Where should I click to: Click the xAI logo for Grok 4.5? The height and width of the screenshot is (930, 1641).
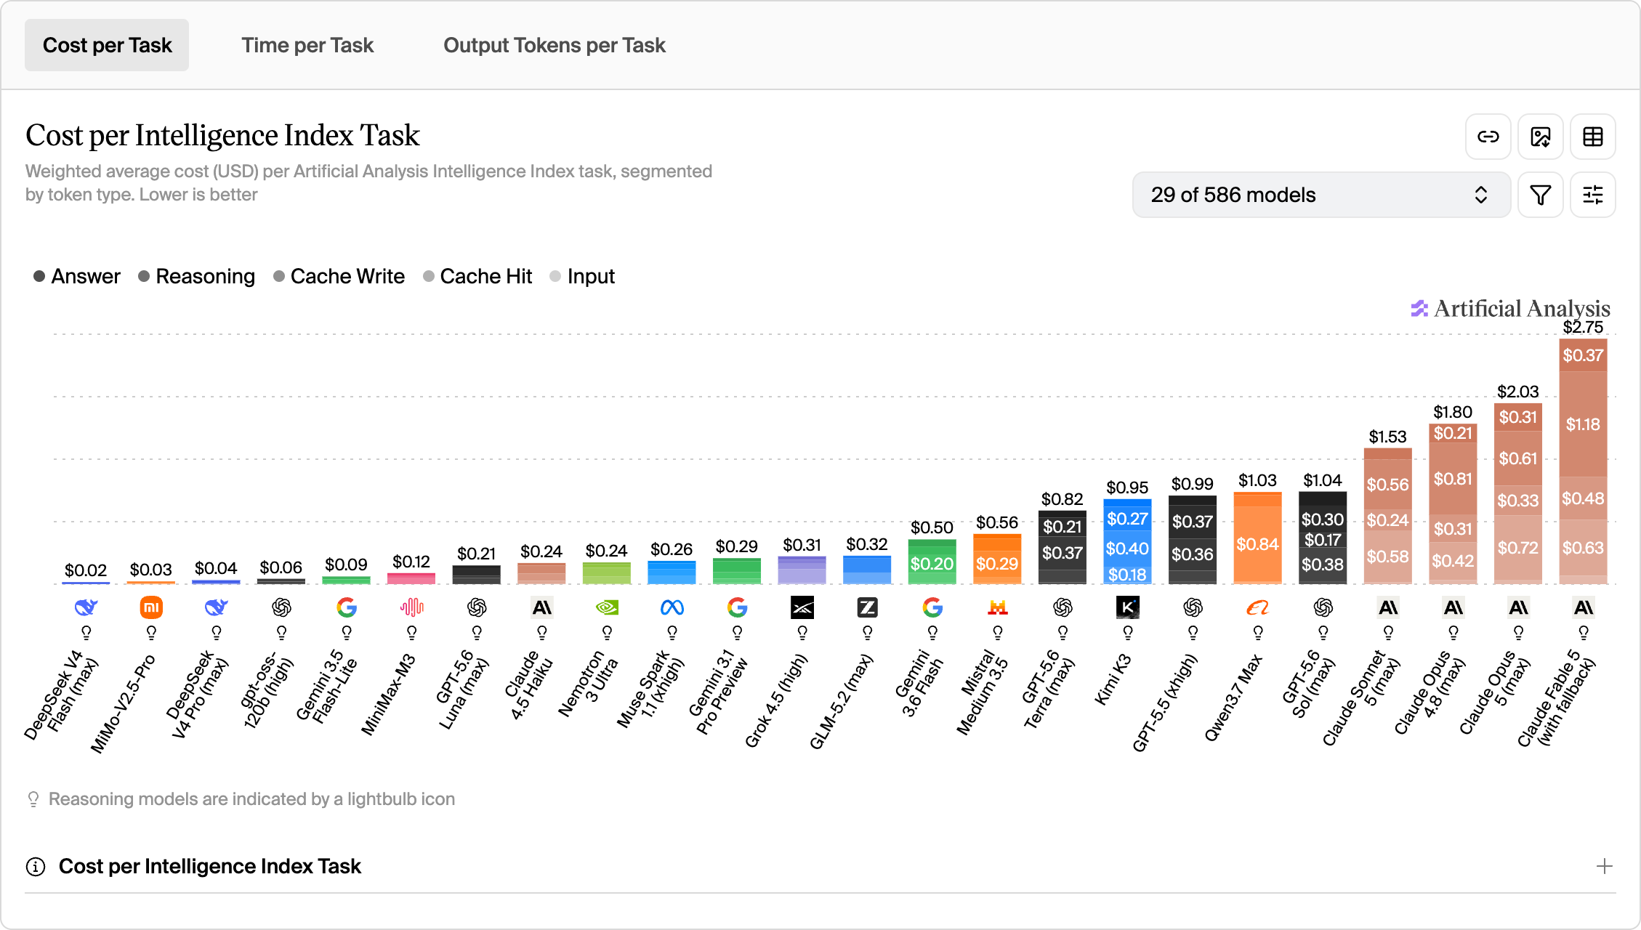802,607
